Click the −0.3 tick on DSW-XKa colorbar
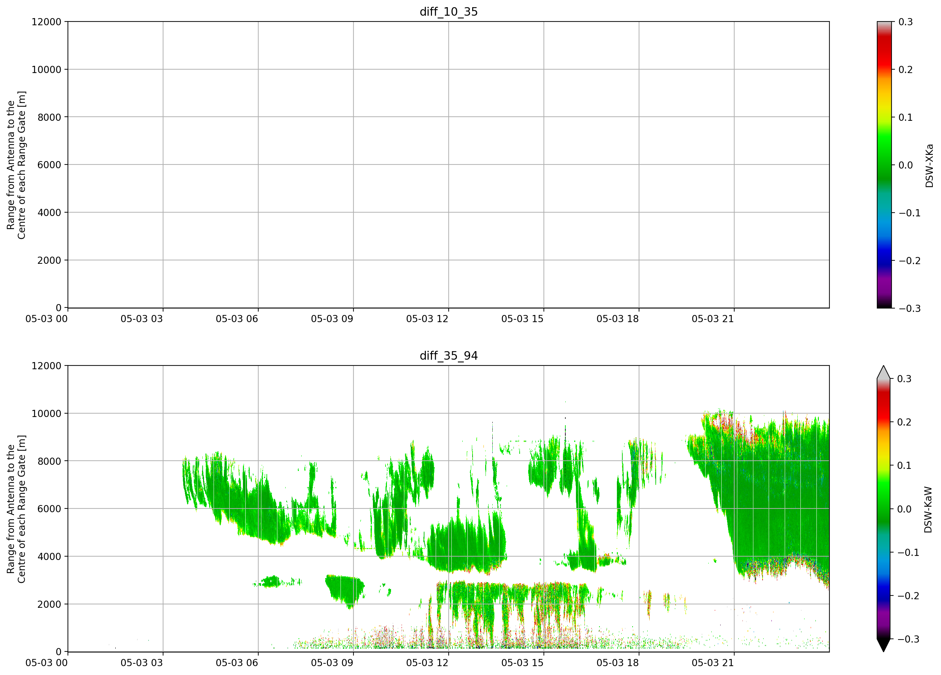 pos(910,308)
